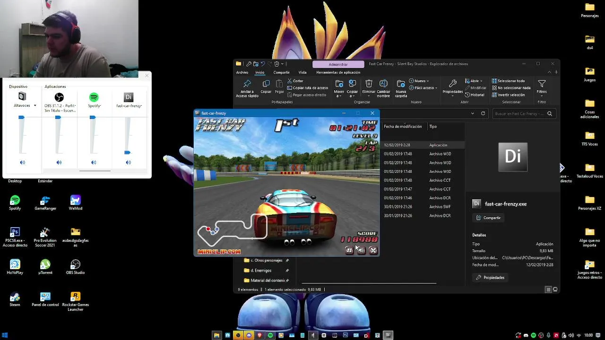Click No seleccionar nada
This screenshot has height=340, width=605.
511,88
